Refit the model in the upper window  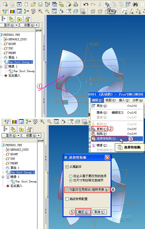(x=54, y=11)
